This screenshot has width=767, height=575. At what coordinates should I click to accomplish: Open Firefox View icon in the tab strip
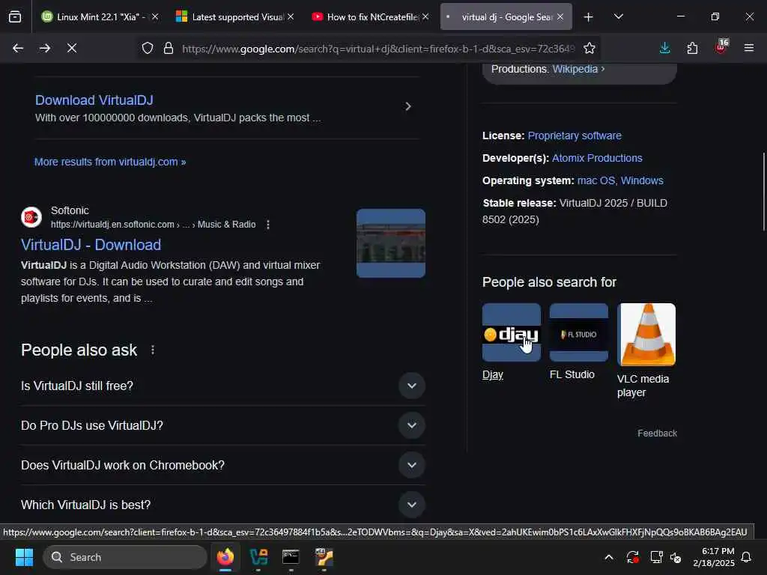click(x=15, y=16)
